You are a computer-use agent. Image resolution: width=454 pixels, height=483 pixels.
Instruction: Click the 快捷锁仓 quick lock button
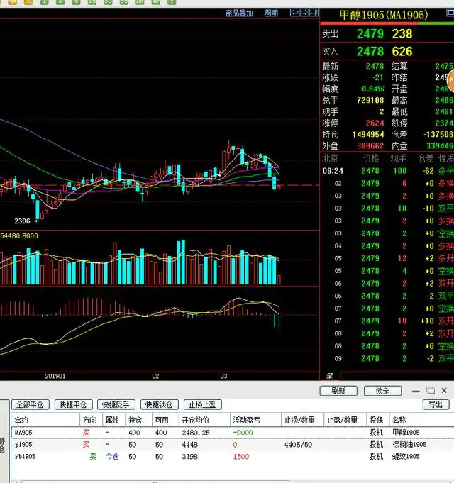(x=159, y=404)
